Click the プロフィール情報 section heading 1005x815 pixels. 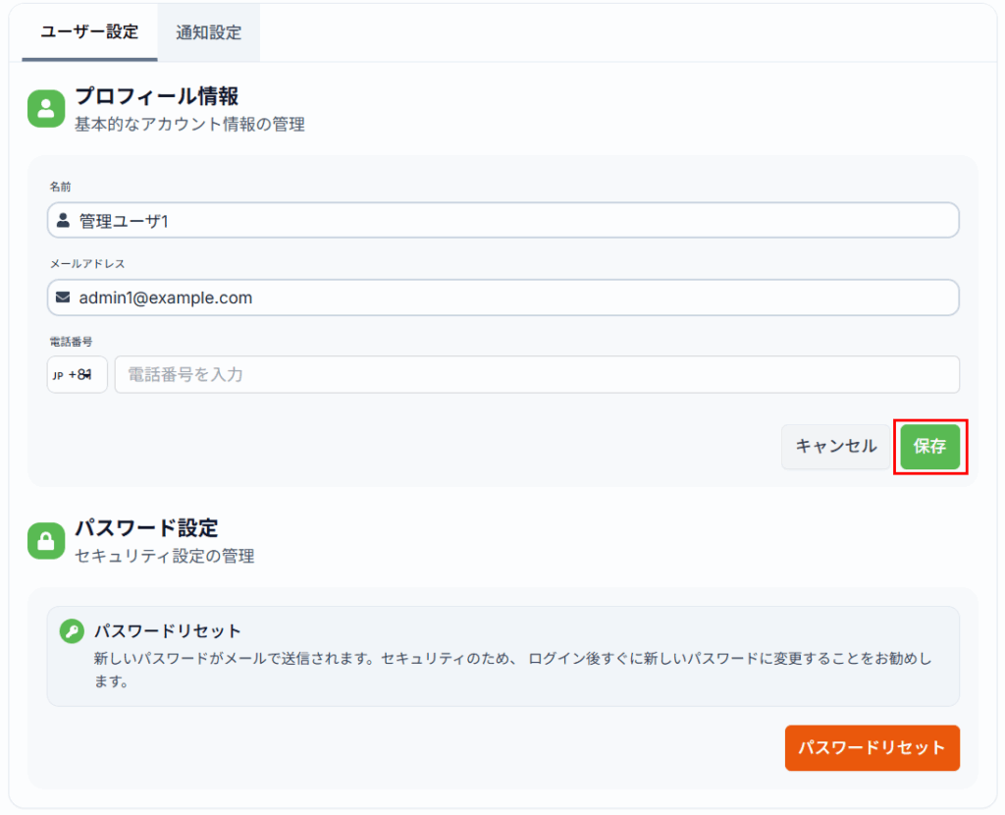[157, 96]
